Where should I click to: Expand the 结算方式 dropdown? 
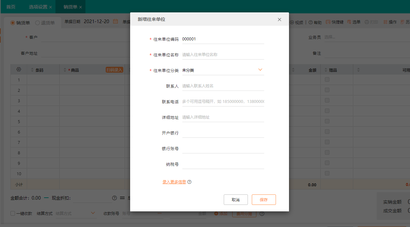coord(93,213)
